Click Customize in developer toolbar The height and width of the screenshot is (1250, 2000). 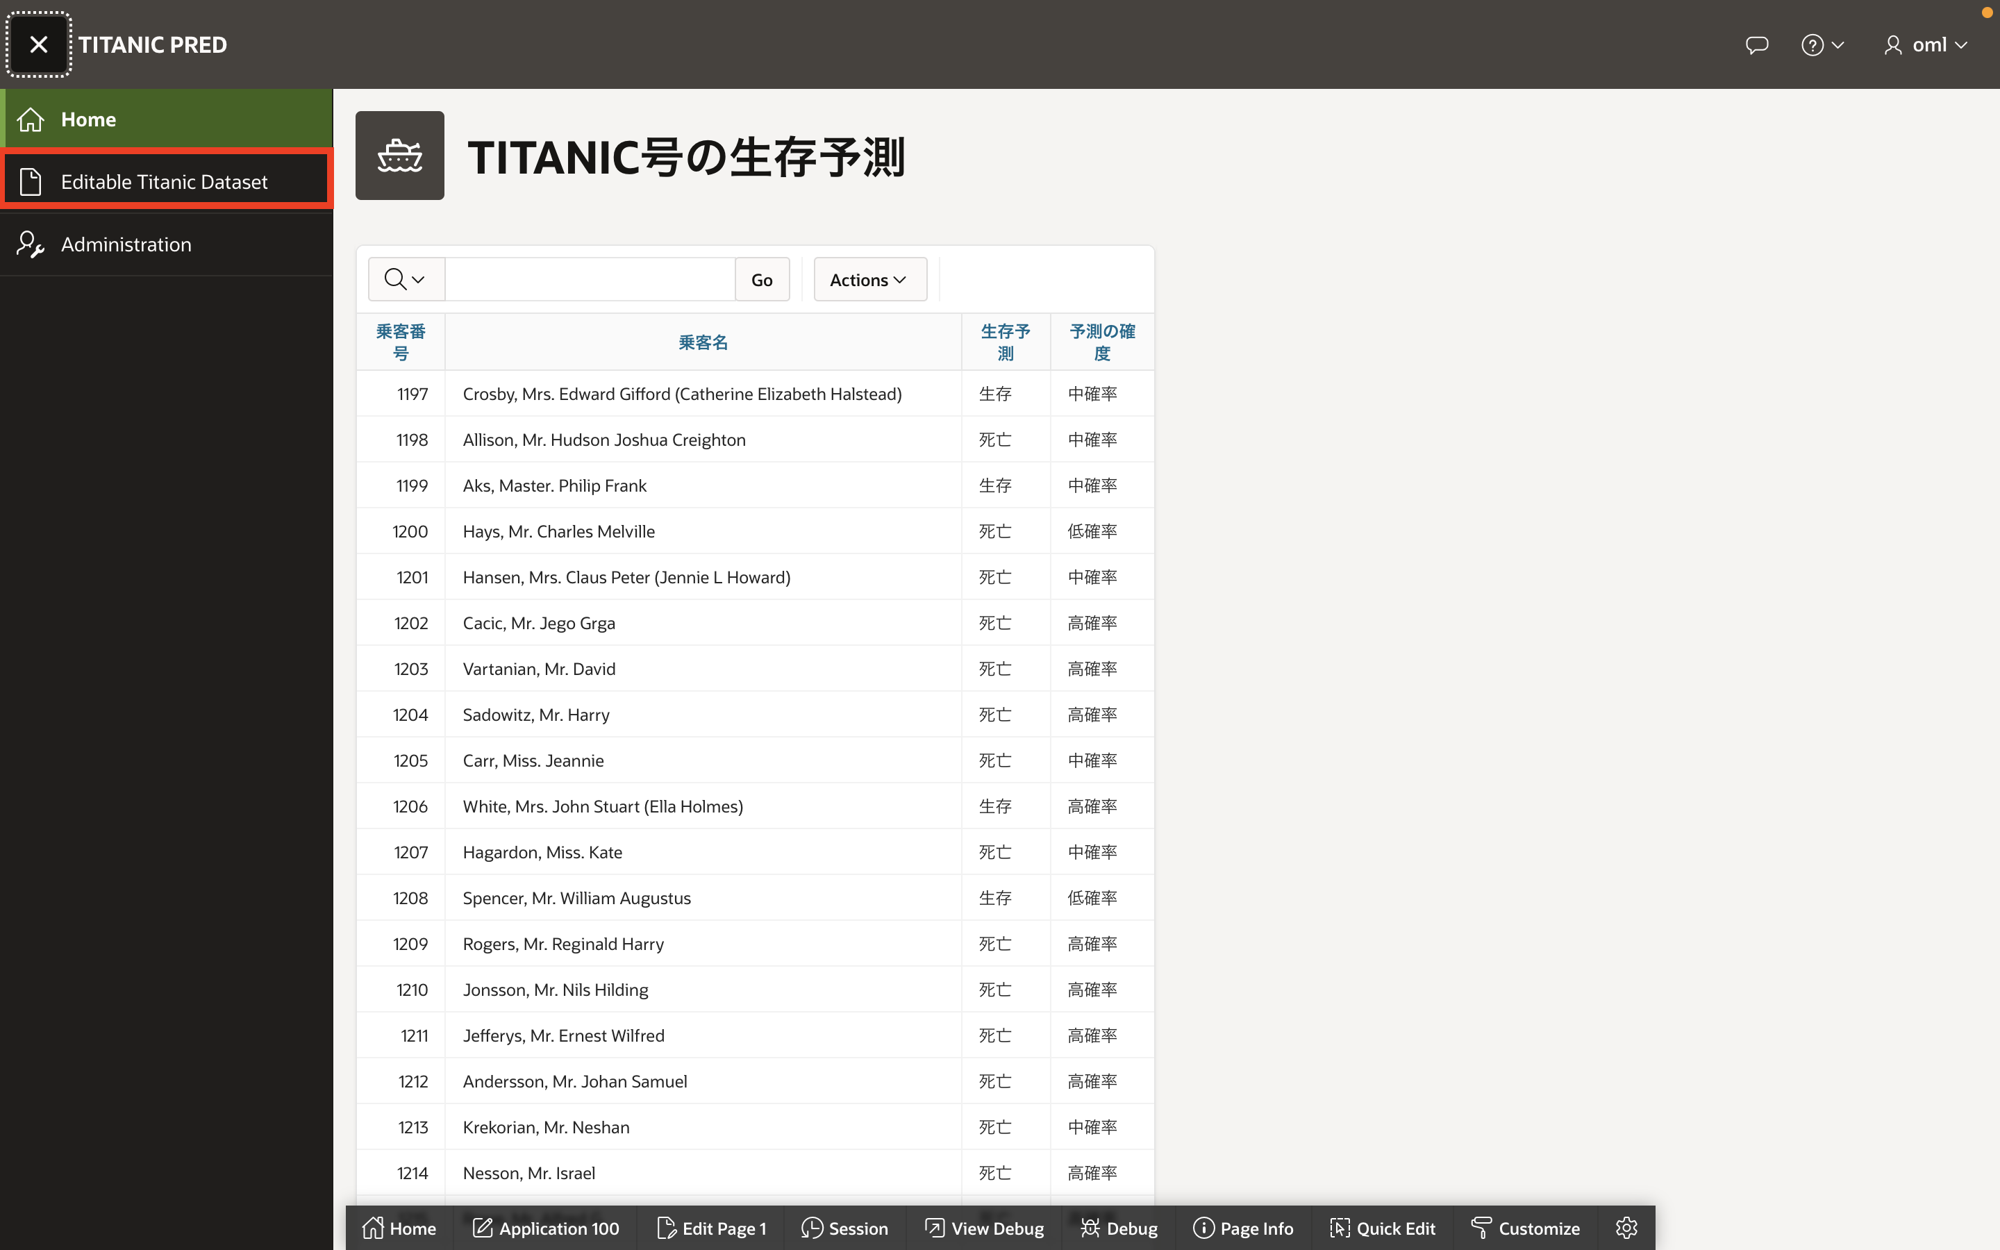click(x=1526, y=1228)
